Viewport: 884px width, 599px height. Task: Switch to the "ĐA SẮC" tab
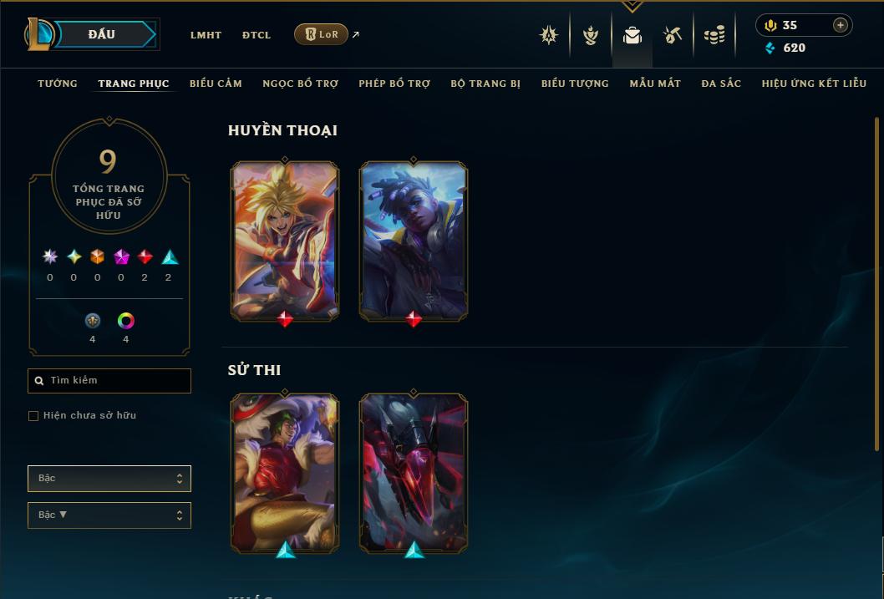pyautogui.click(x=721, y=84)
